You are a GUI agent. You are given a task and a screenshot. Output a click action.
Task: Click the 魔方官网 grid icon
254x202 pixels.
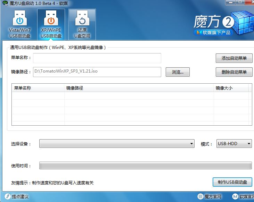coord(200,197)
